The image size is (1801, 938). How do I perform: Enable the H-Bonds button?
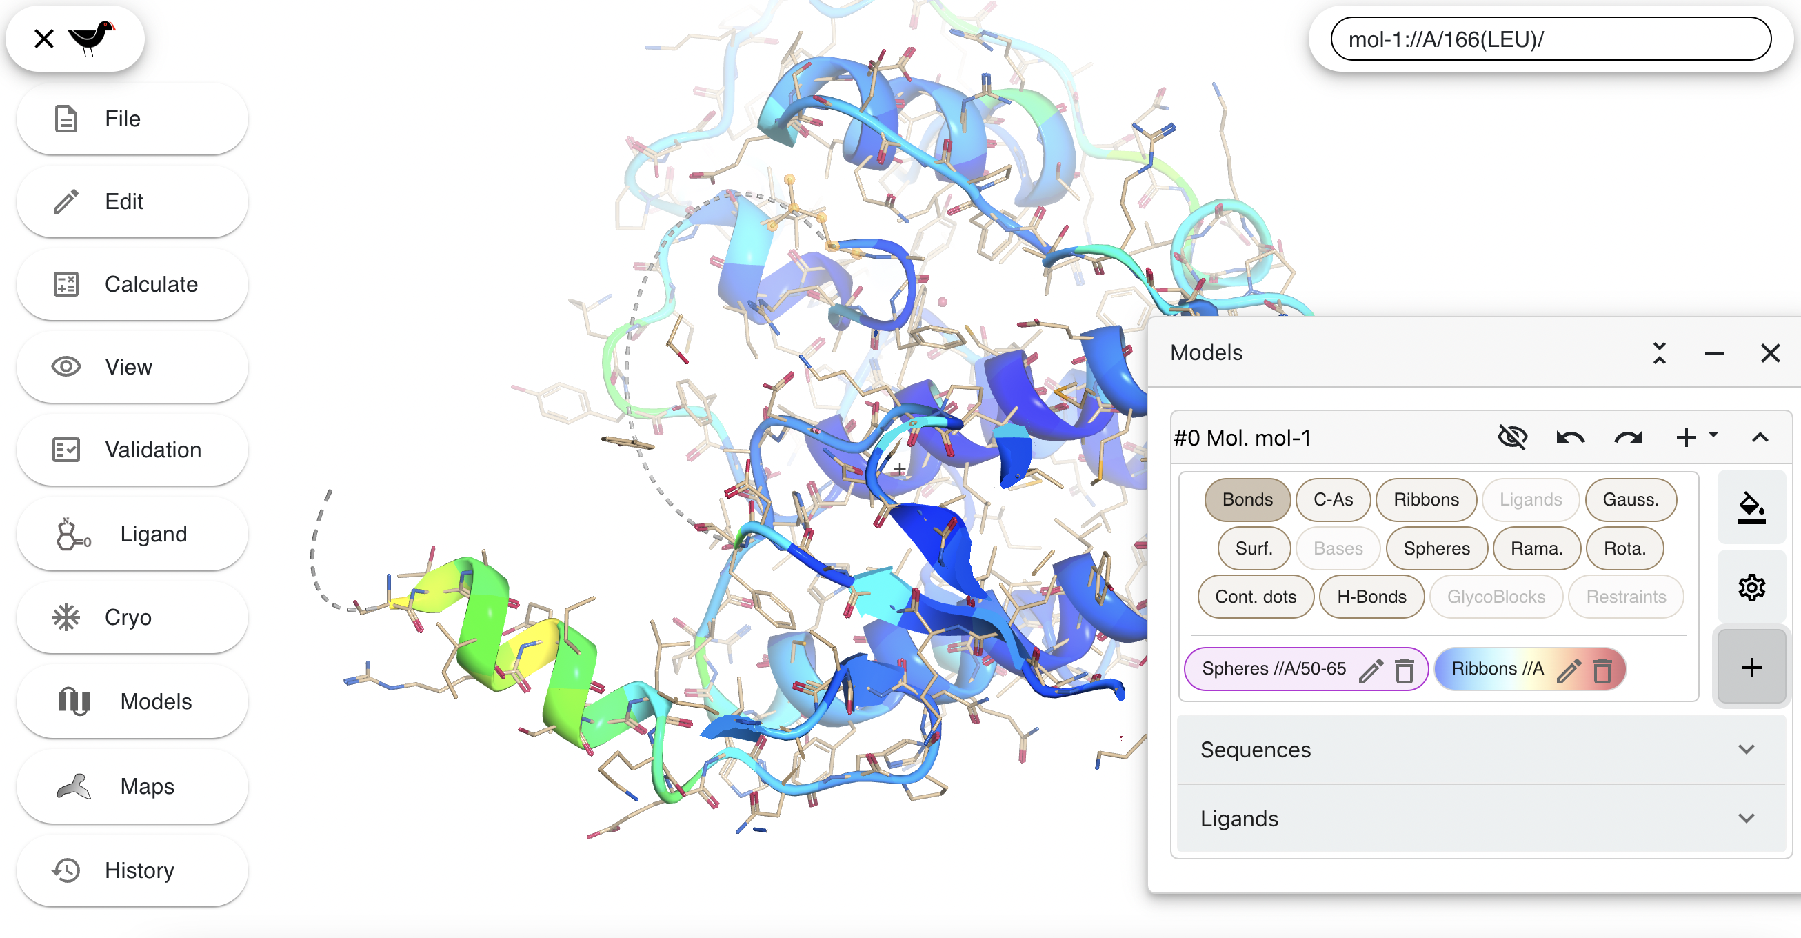1370,596
